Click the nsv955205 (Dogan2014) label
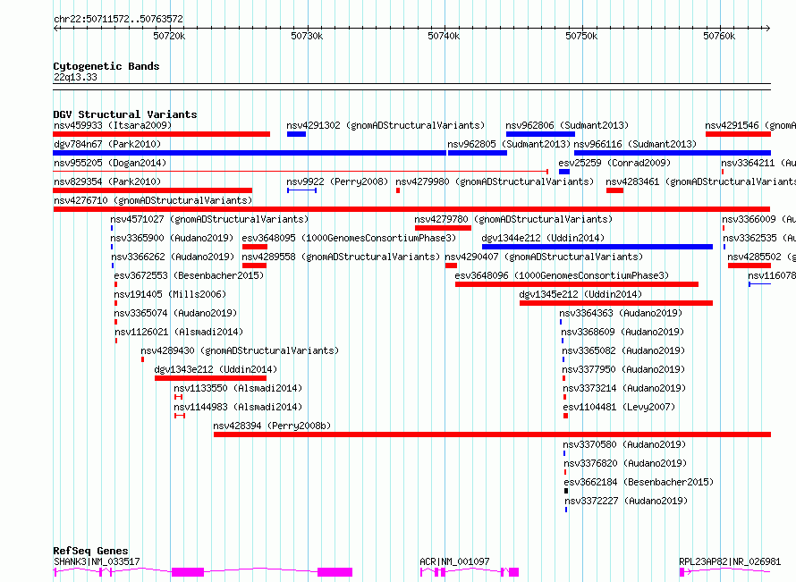 coord(110,163)
